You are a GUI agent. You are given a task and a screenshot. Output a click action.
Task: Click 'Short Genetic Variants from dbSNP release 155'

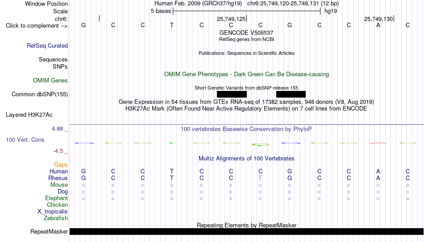pos(246,88)
